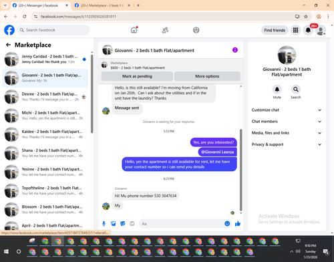This screenshot has height=262, width=334.
Task: Choose a GIF icon
Action: click(132, 223)
